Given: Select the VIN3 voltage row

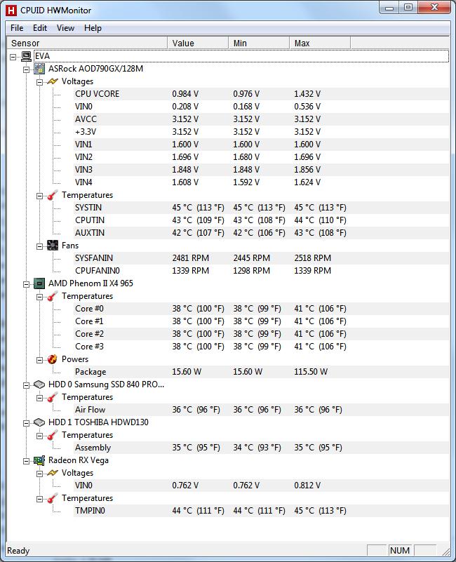Looking at the screenshot, I should [x=261, y=170].
